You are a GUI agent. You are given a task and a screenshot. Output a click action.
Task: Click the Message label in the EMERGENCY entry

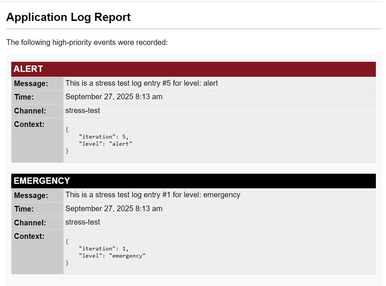click(31, 195)
